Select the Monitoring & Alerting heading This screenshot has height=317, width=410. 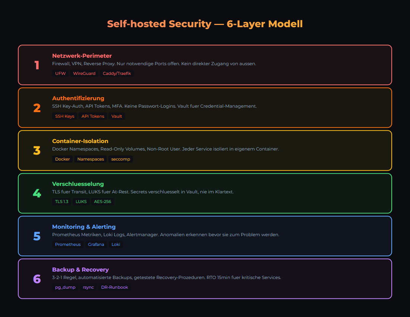point(84,226)
